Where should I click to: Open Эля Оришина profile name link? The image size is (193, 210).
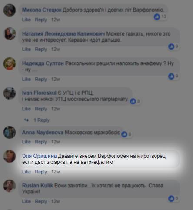[x=39, y=156]
